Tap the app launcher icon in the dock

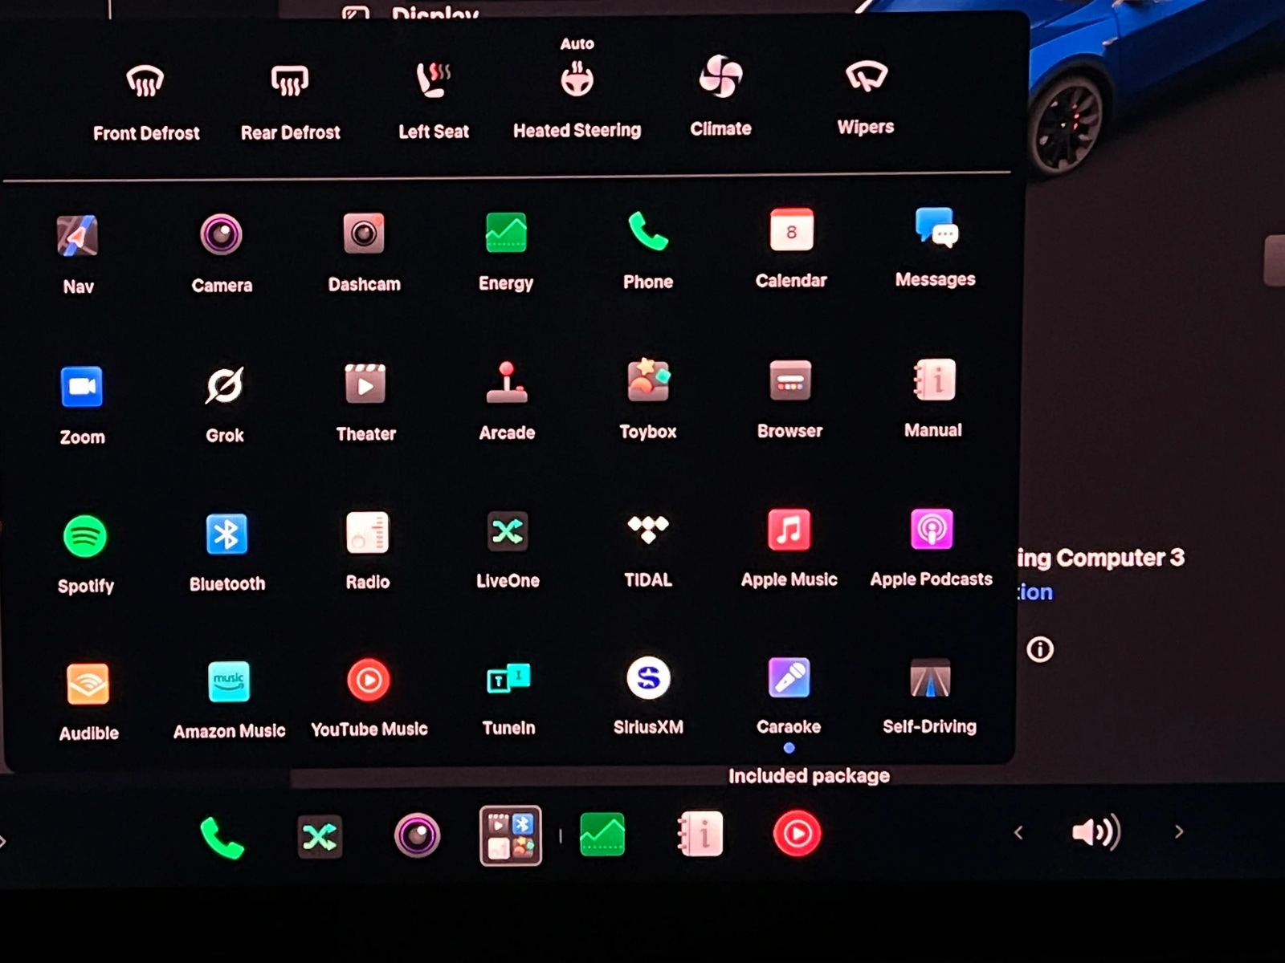tap(511, 835)
